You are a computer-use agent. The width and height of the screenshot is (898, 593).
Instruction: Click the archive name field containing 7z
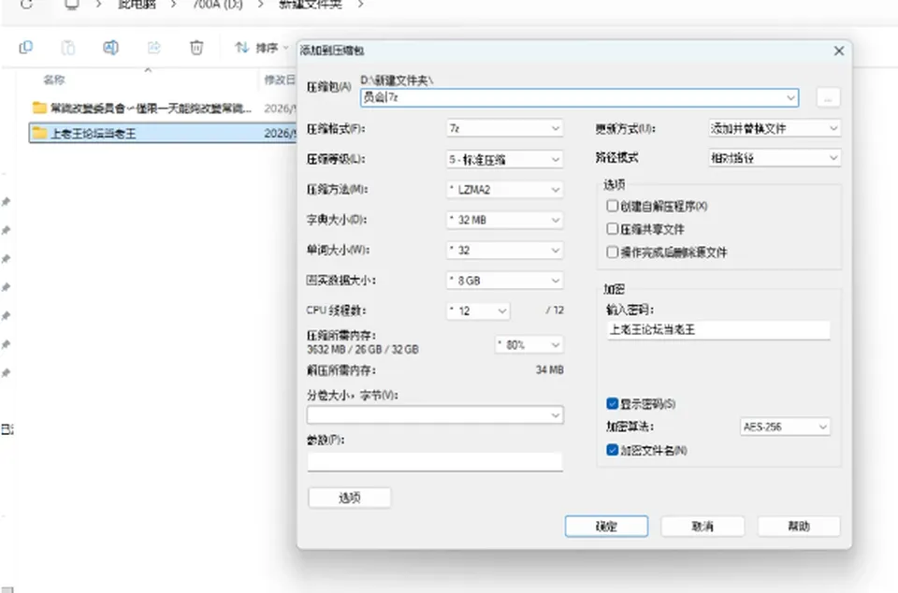tap(580, 98)
